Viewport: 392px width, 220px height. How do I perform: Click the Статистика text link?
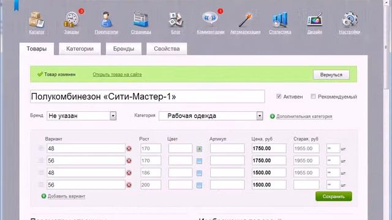280,32
